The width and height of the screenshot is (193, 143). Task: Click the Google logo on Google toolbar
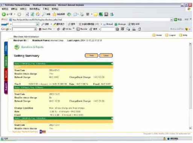click(x=5, y=29)
